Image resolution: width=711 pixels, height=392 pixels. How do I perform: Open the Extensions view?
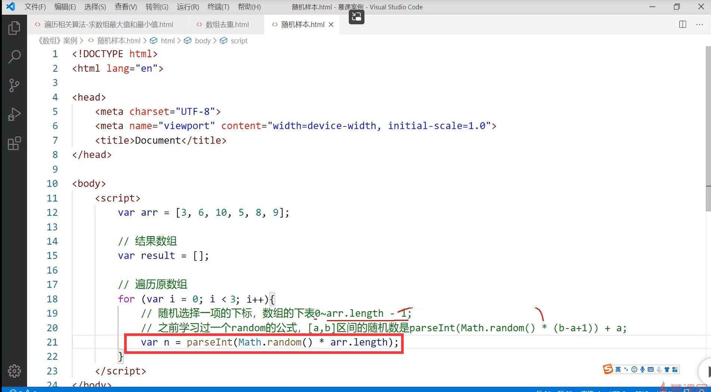tap(14, 143)
